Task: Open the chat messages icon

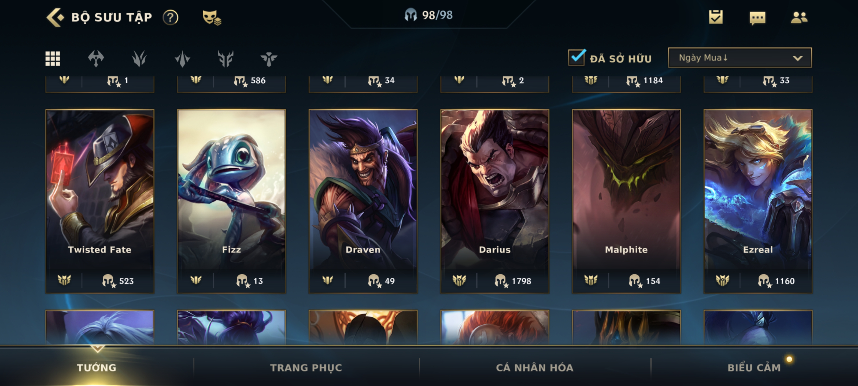Action: (757, 18)
